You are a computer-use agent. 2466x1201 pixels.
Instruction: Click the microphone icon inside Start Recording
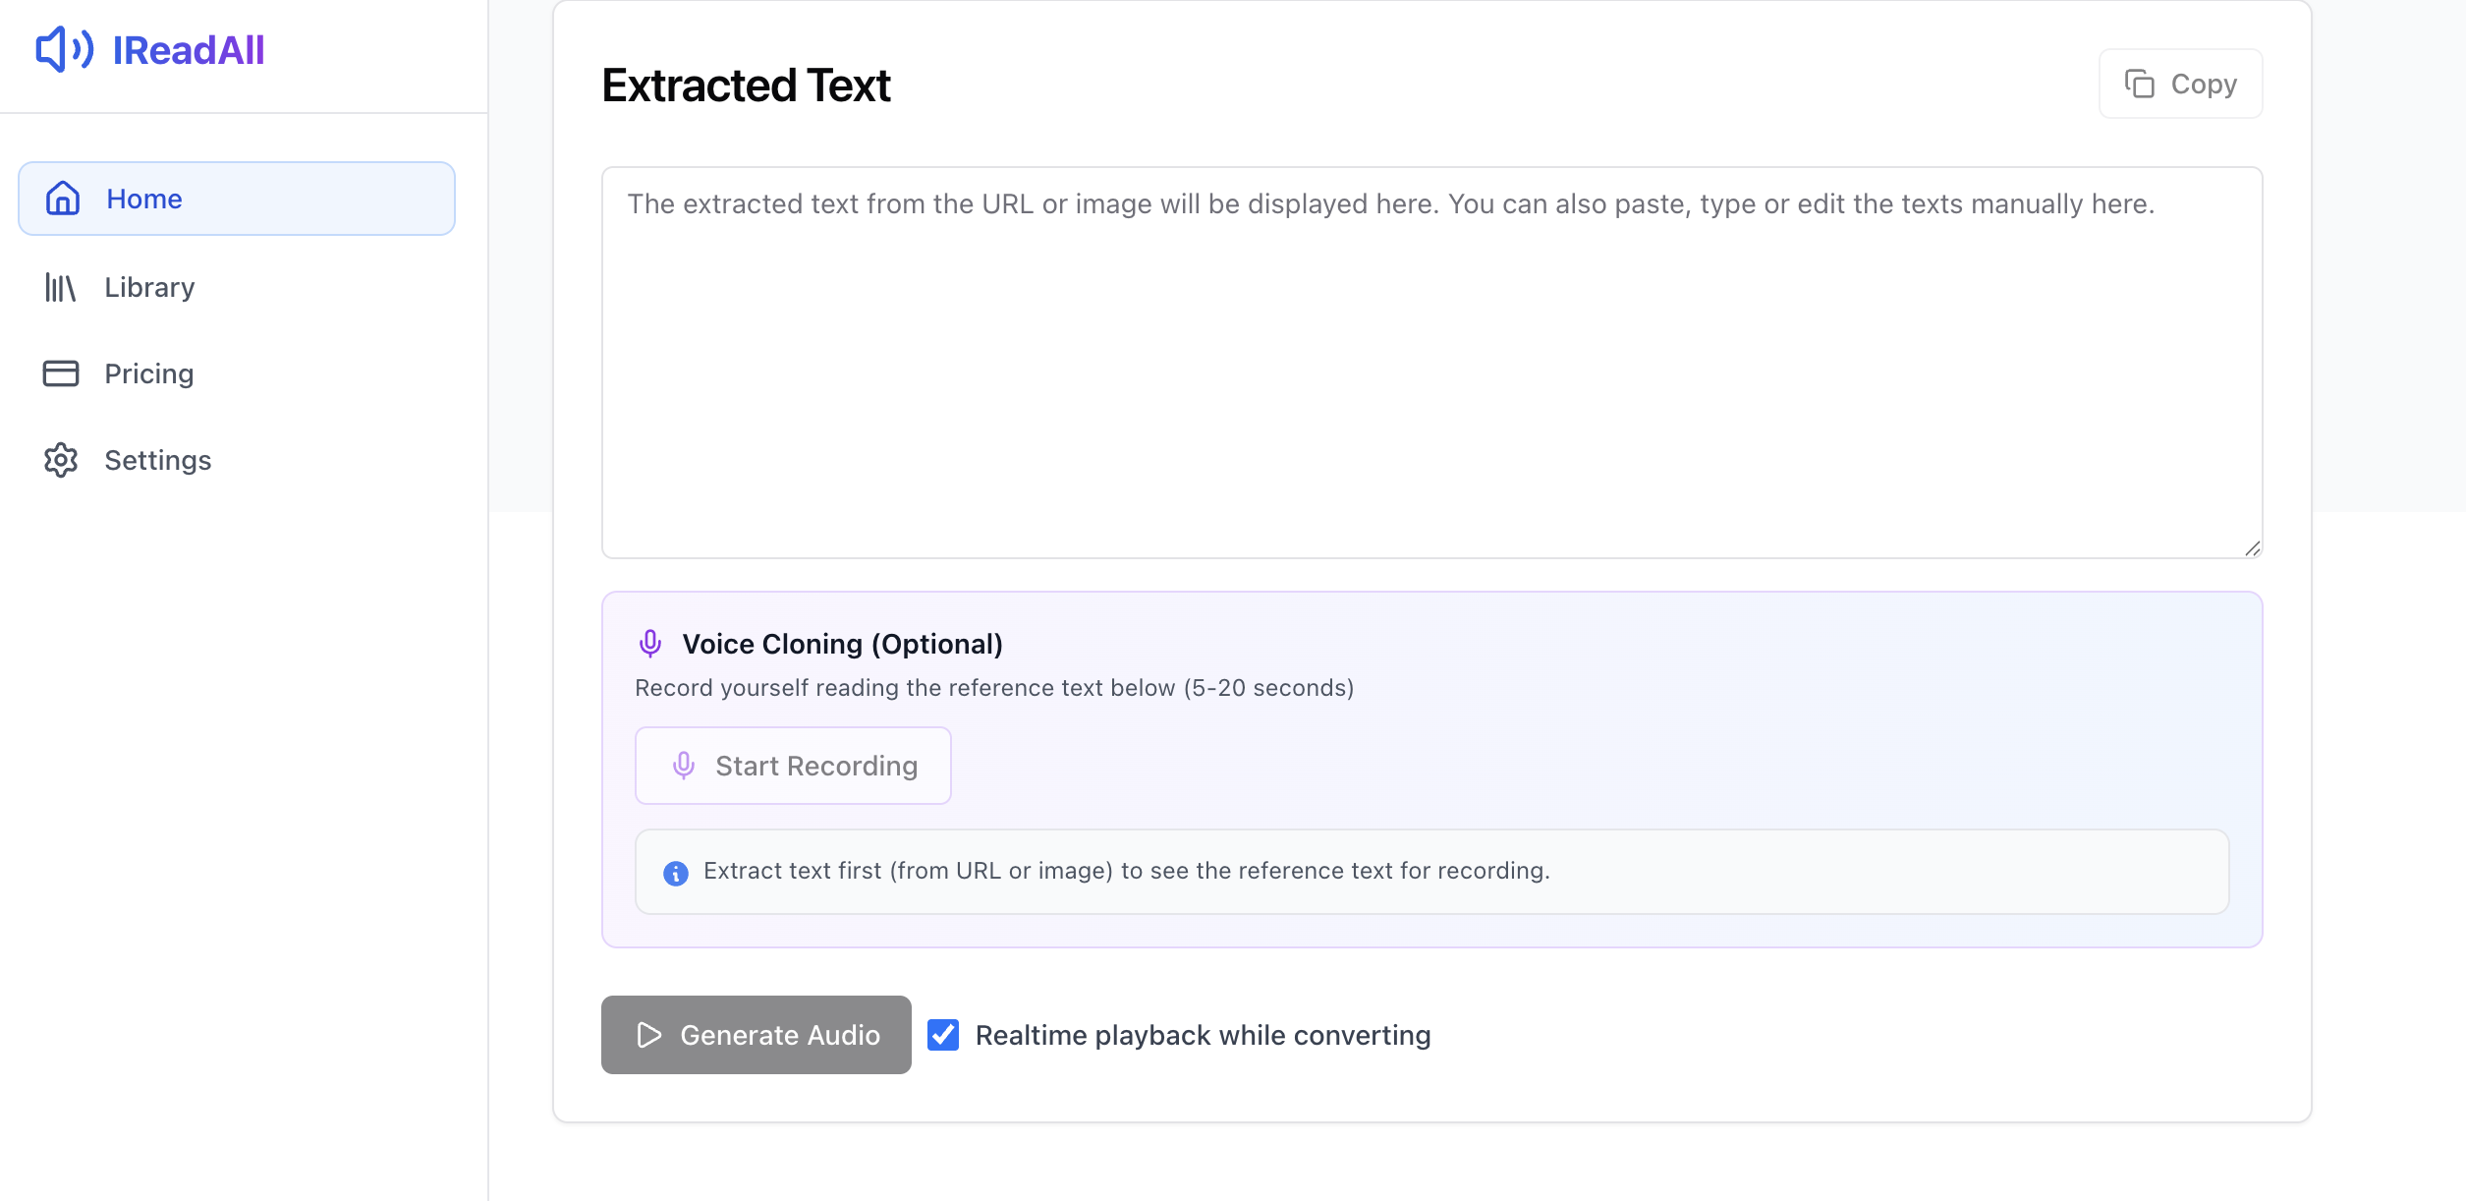pyautogui.click(x=683, y=766)
